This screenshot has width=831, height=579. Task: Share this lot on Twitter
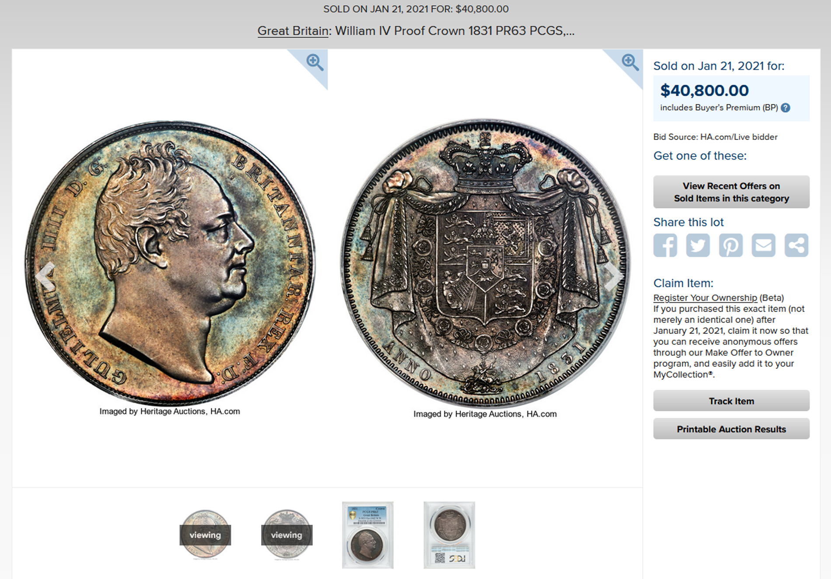click(698, 245)
